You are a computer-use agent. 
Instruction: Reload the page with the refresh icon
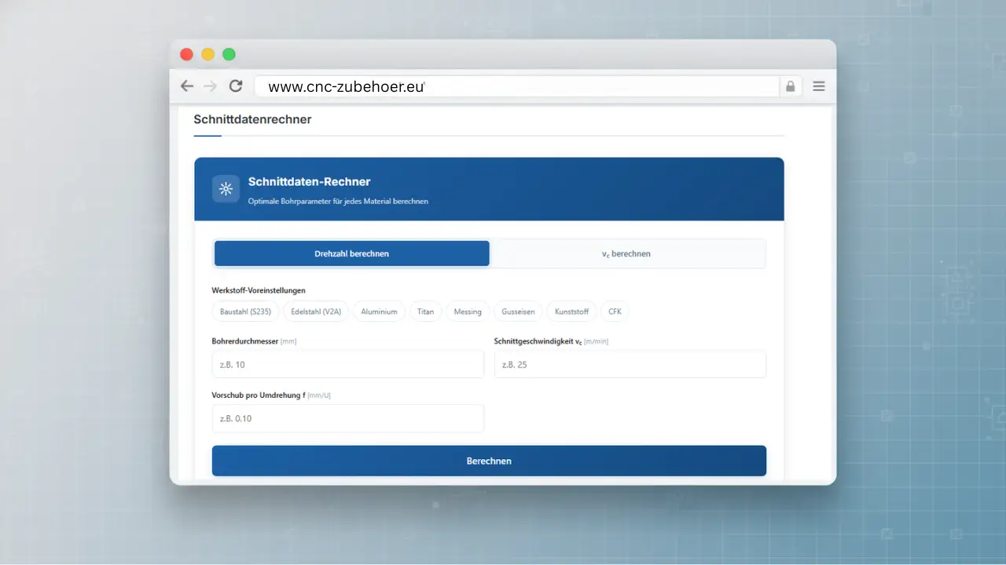click(236, 86)
